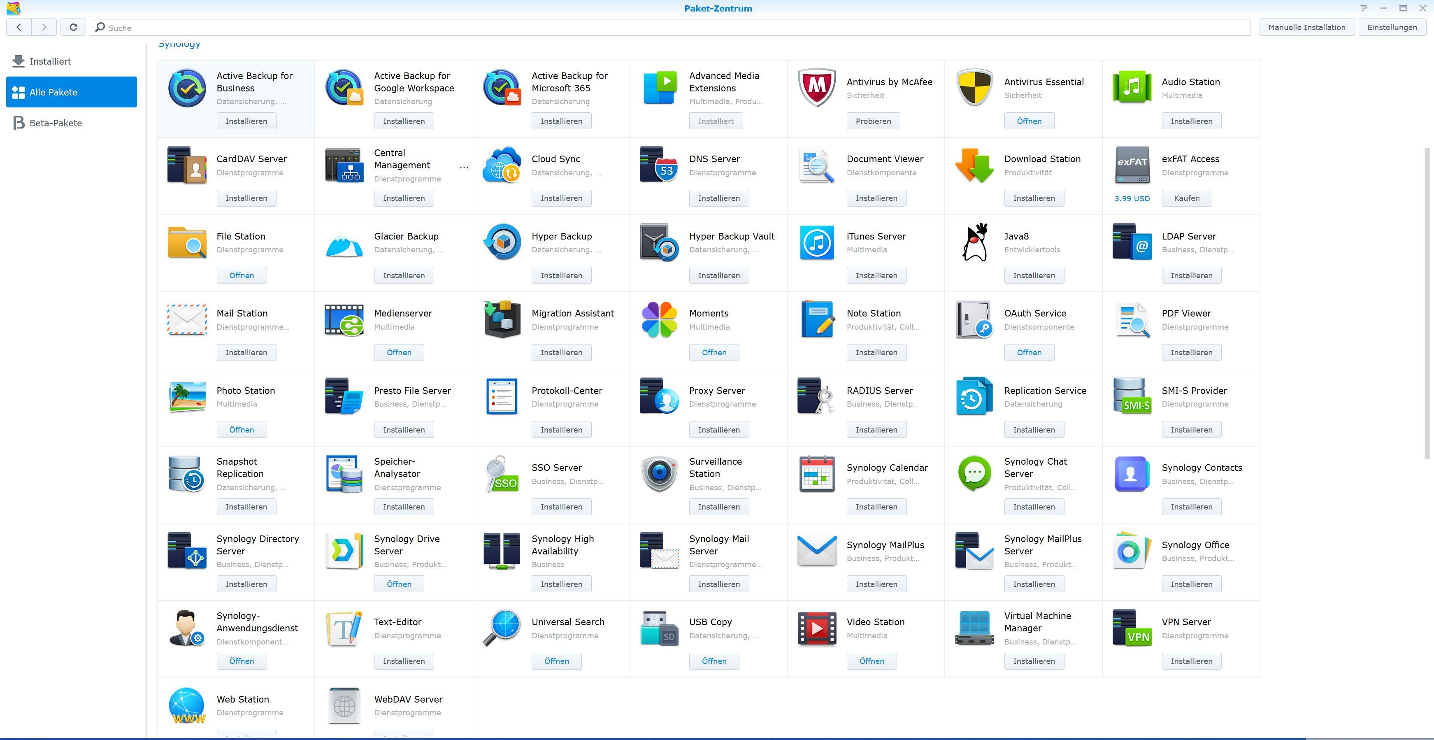Click the Virtual Machine Manager icon
This screenshot has height=740, width=1434.
974,628
